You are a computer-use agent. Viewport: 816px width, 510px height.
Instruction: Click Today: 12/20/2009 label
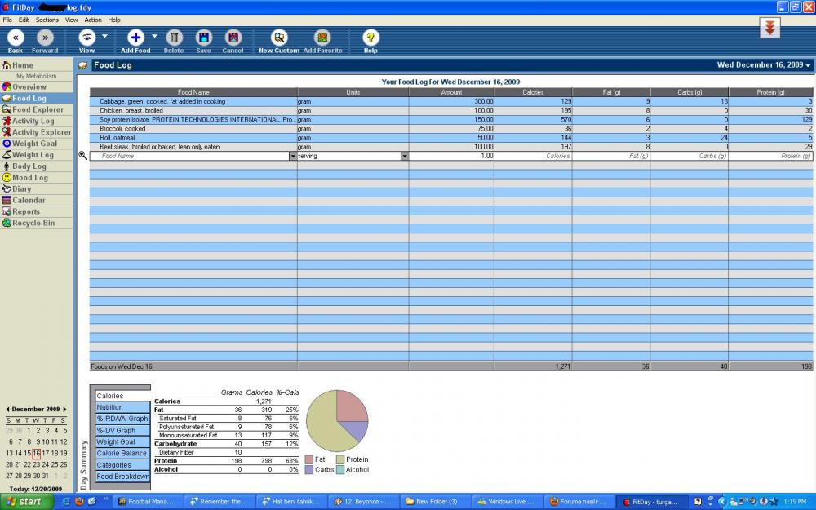[35, 489]
